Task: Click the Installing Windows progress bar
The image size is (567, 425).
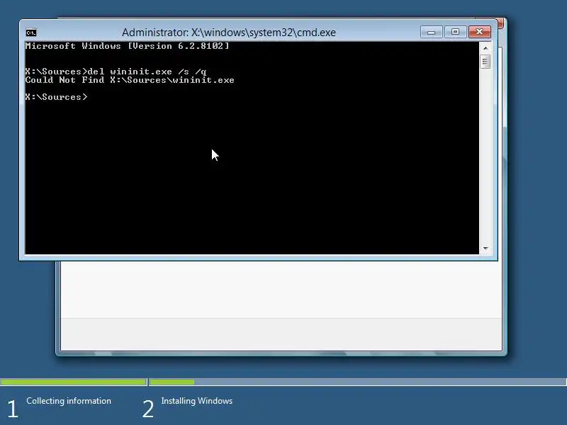Action: point(358,382)
